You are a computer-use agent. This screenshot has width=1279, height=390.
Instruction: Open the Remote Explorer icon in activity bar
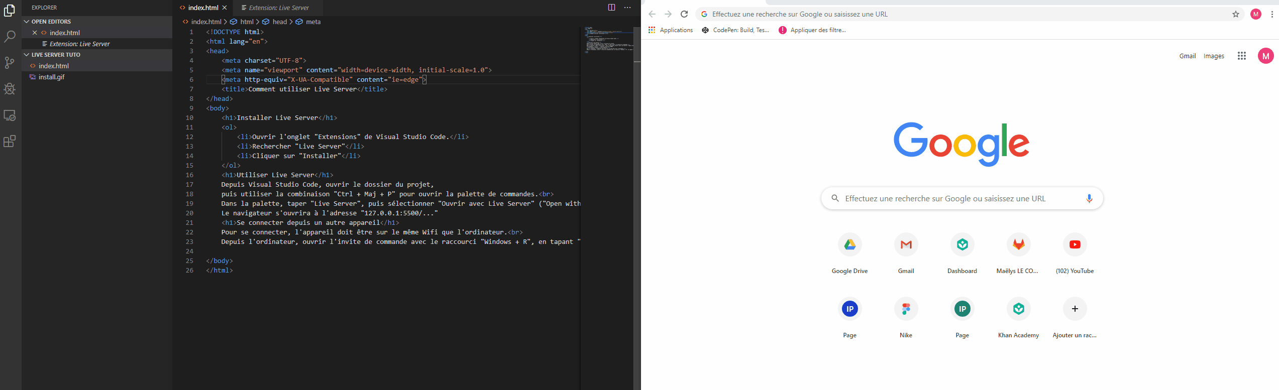tap(10, 115)
